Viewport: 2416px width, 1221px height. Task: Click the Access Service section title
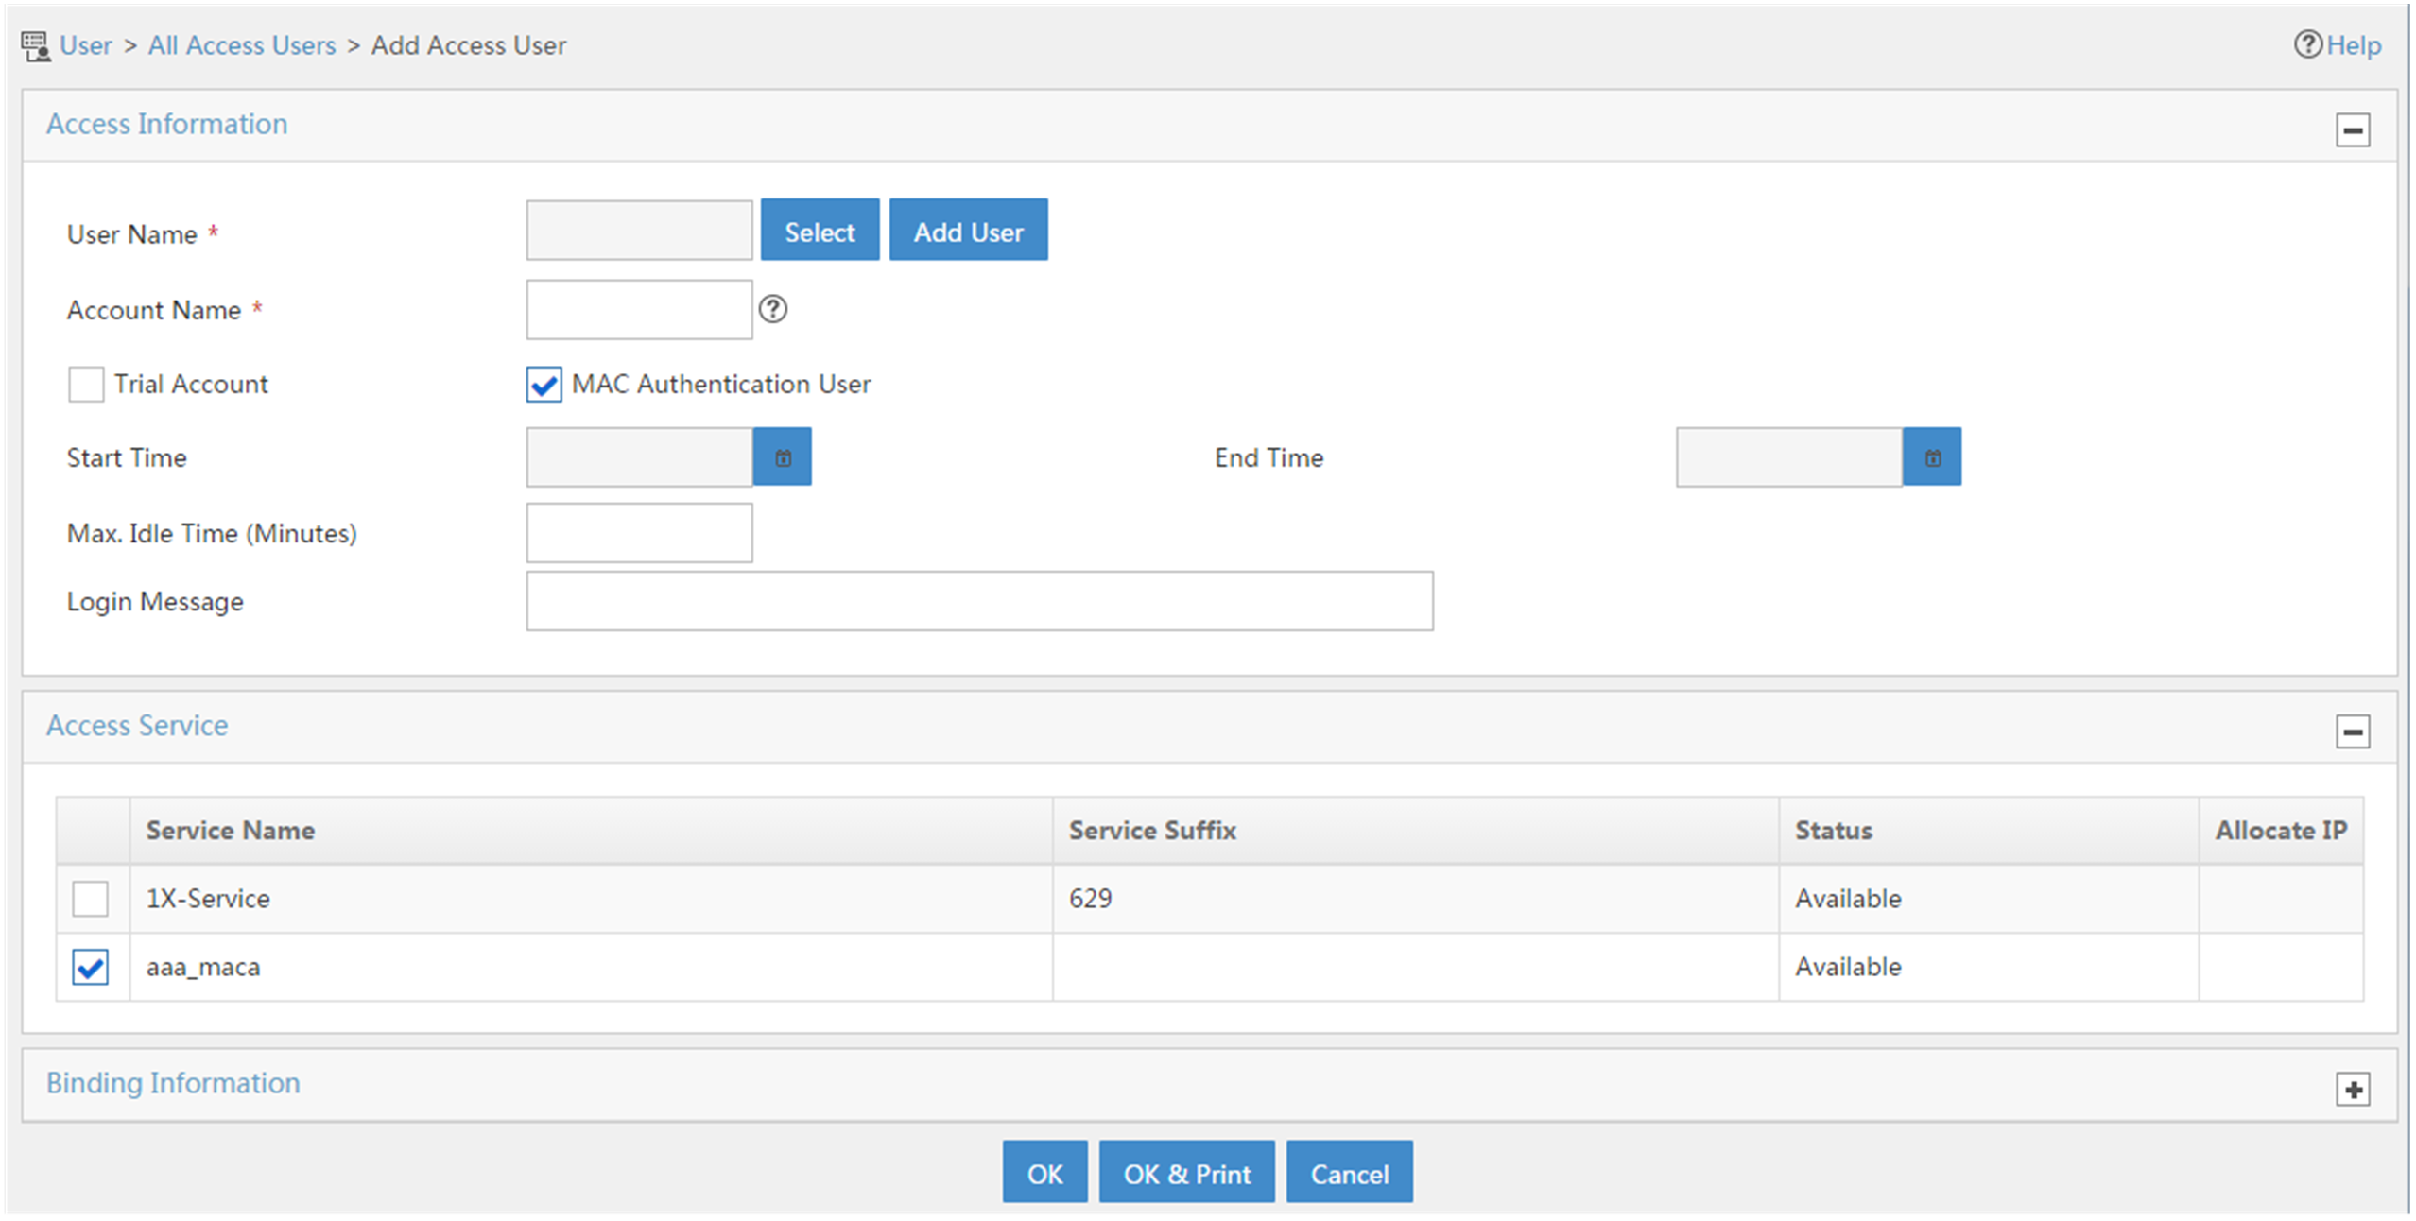[x=137, y=726]
